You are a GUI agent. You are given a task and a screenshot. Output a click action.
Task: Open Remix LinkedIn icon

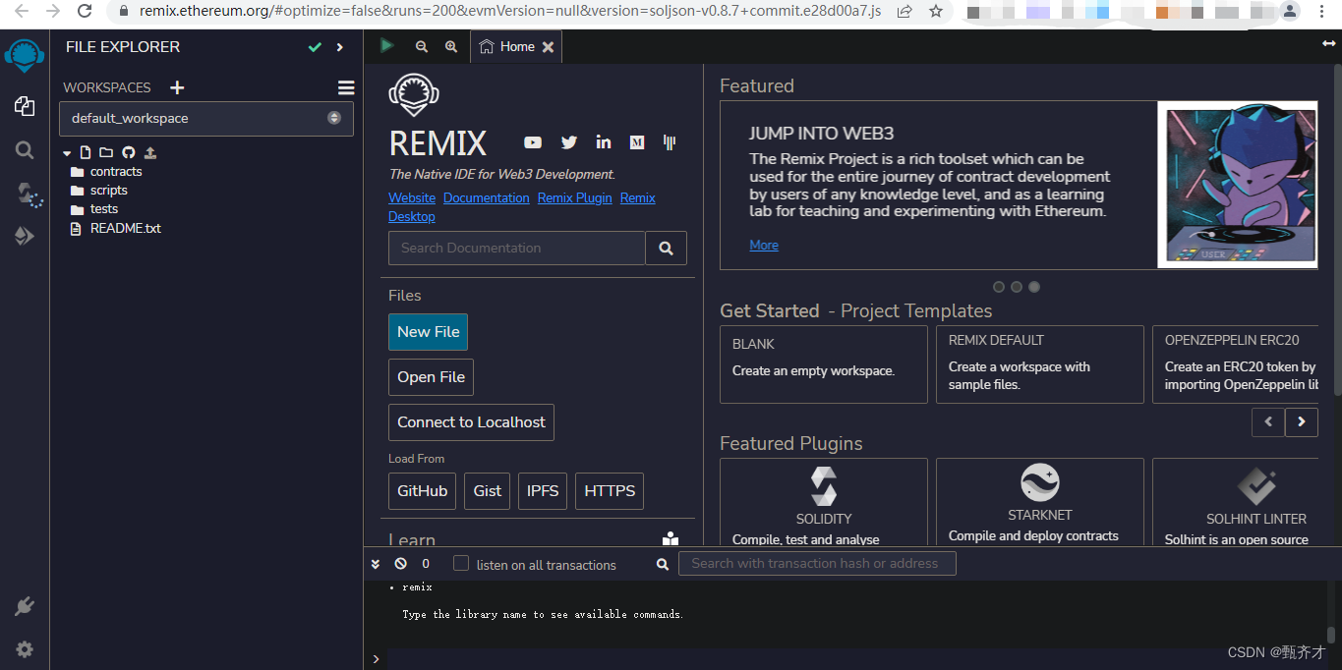[604, 142]
